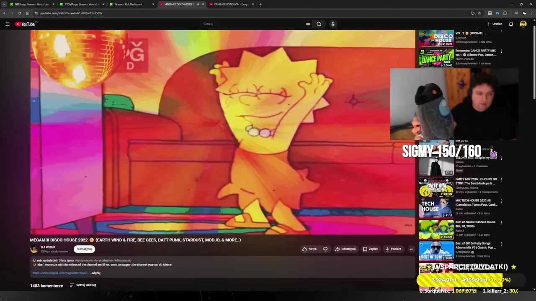536x301 pixels.
Task: Open options for Best of classic Dance & House
Action: point(501,223)
